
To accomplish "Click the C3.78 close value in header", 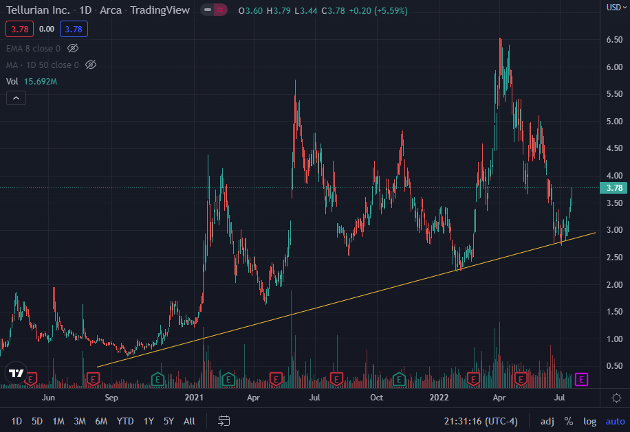I will 333,10.
